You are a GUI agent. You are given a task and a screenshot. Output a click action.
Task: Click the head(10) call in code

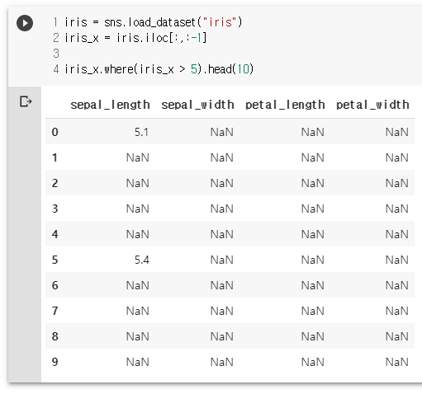coord(230,69)
